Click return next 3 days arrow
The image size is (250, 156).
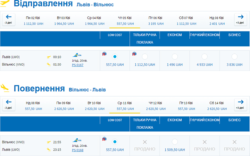pyautogui.click(x=240, y=104)
